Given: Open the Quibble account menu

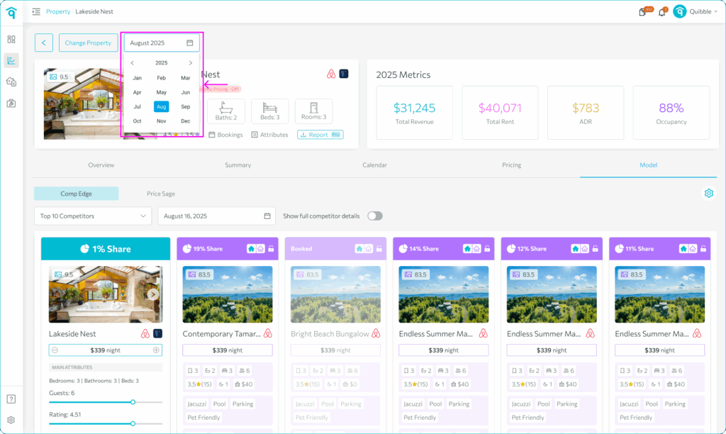Looking at the screenshot, I should coord(704,11).
